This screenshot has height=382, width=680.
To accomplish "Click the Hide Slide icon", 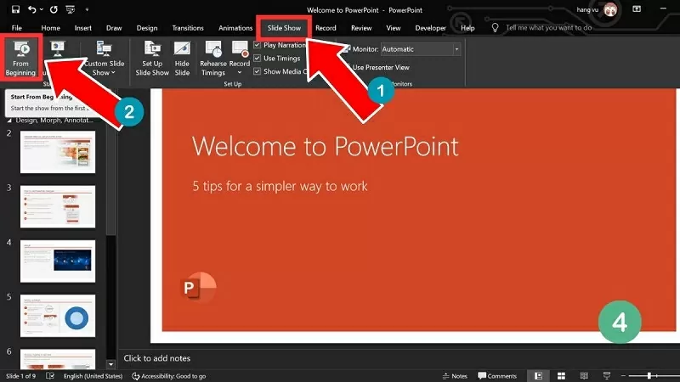I will [182, 58].
